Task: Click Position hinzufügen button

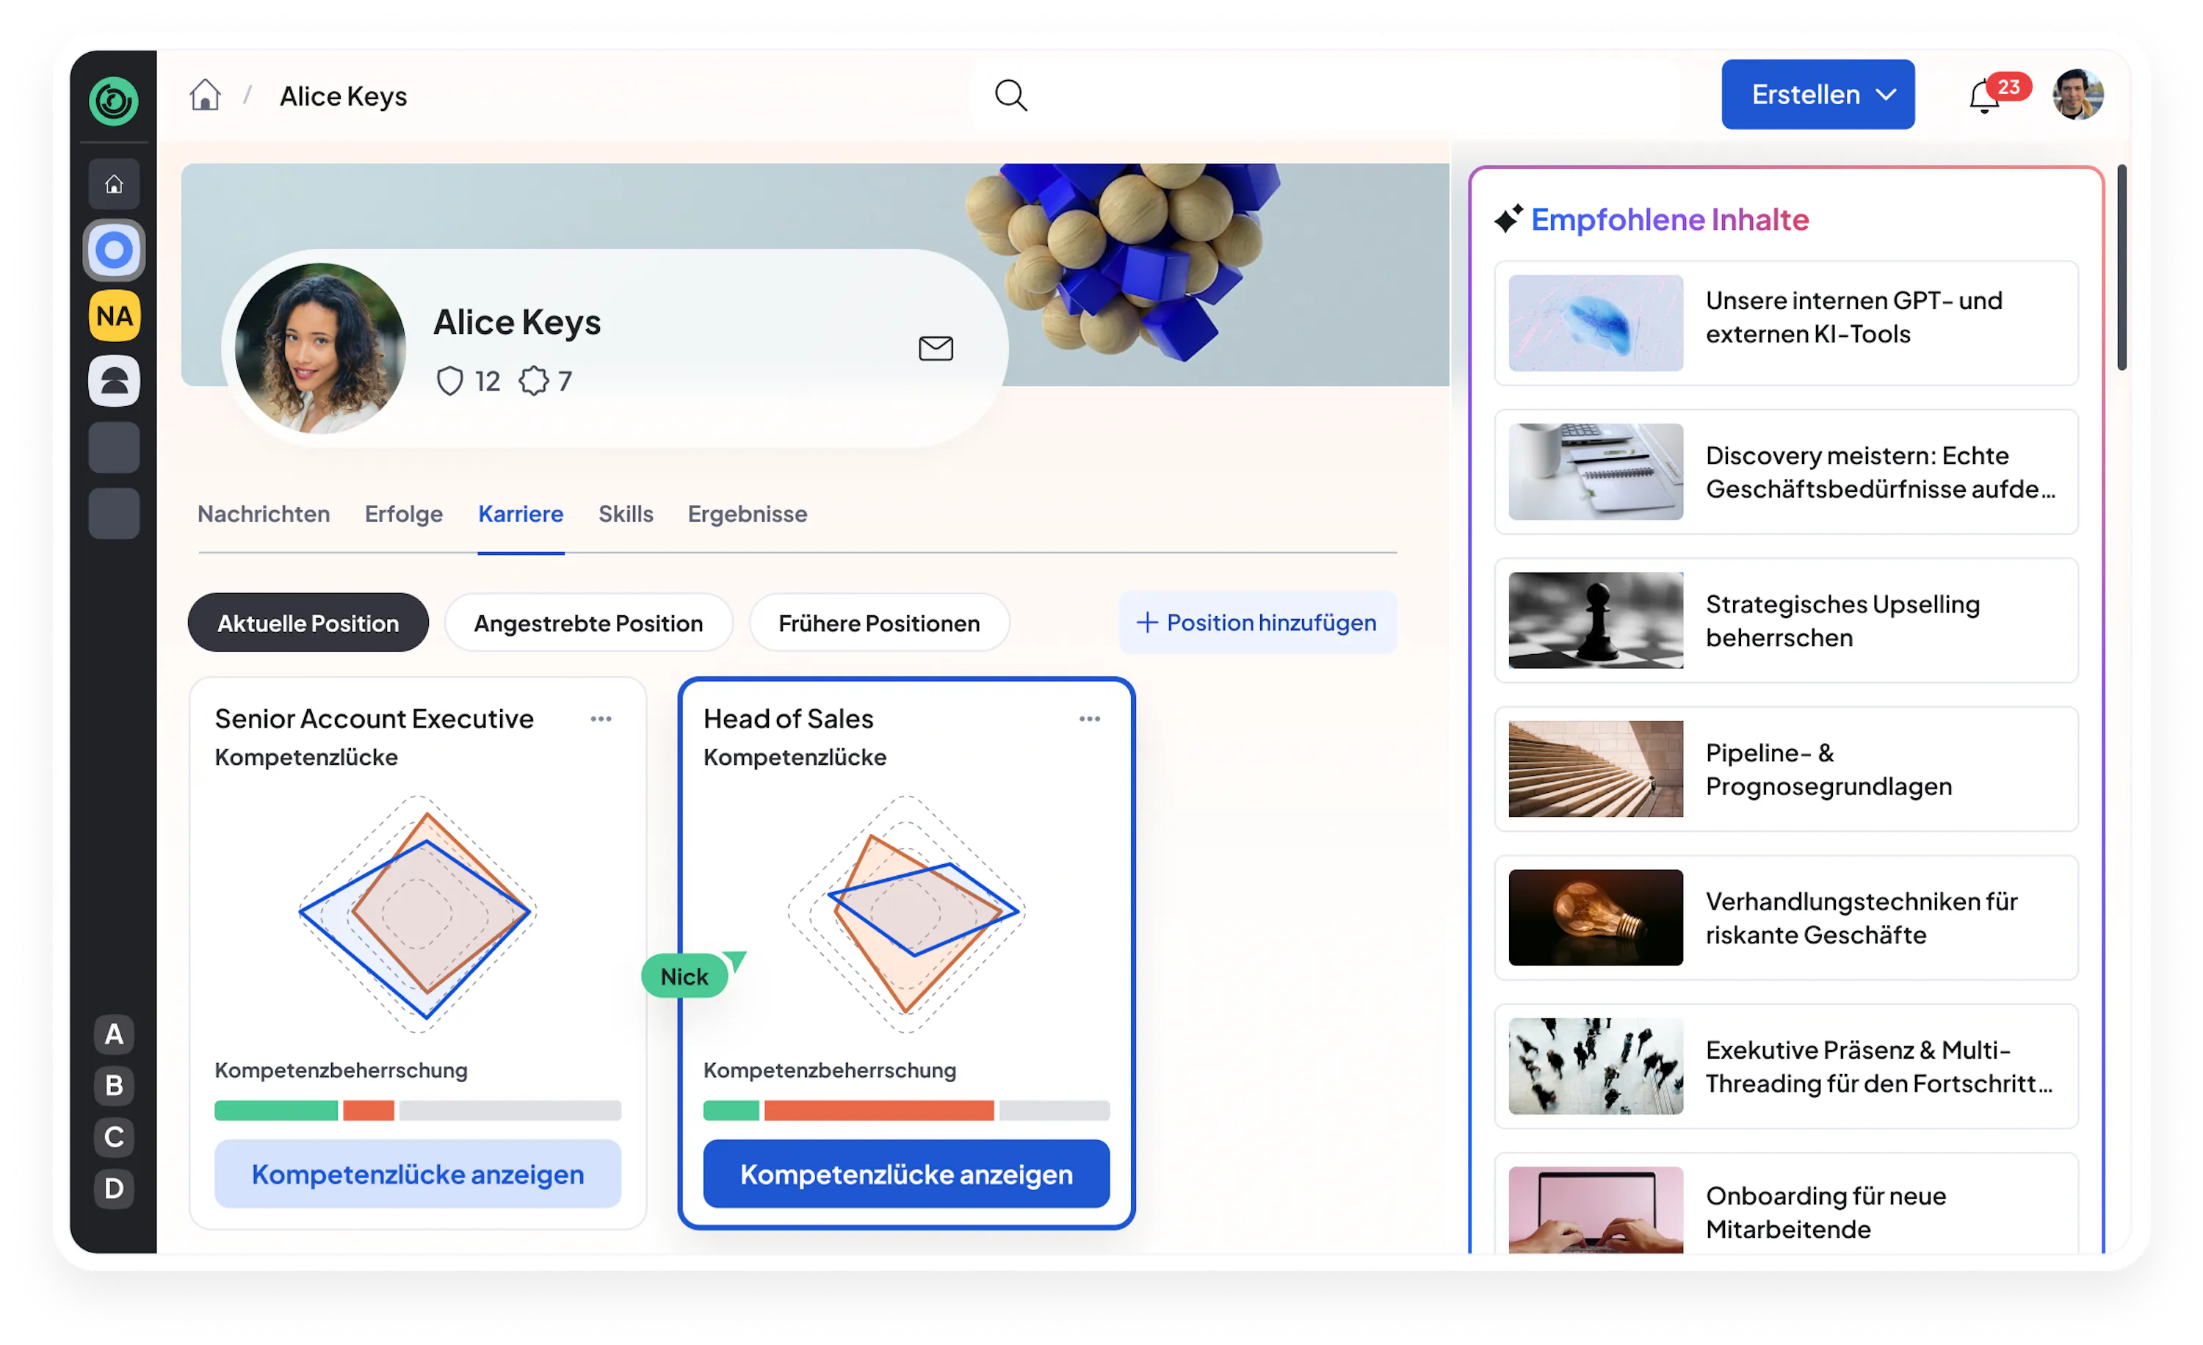Action: click(x=1256, y=622)
